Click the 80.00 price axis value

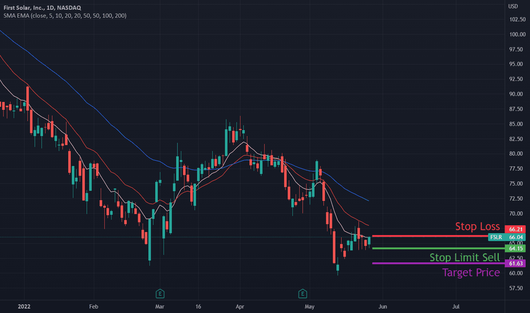517,154
